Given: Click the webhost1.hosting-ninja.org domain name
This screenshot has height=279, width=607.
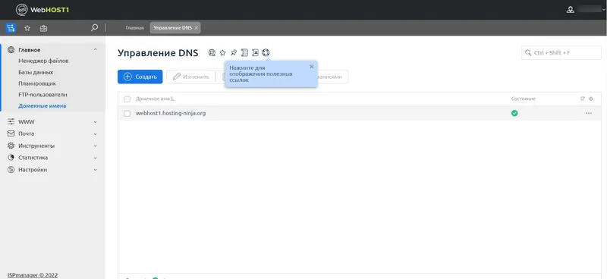Looking at the screenshot, I should point(171,114).
